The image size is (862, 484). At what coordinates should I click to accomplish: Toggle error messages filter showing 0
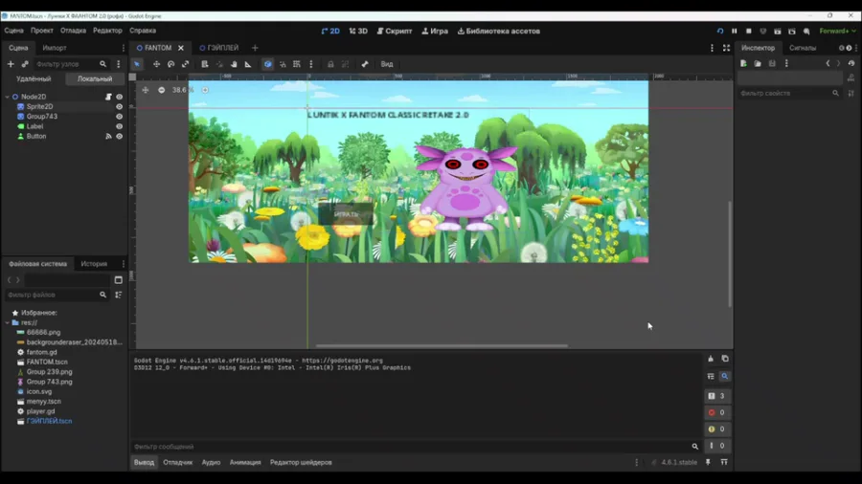click(716, 412)
